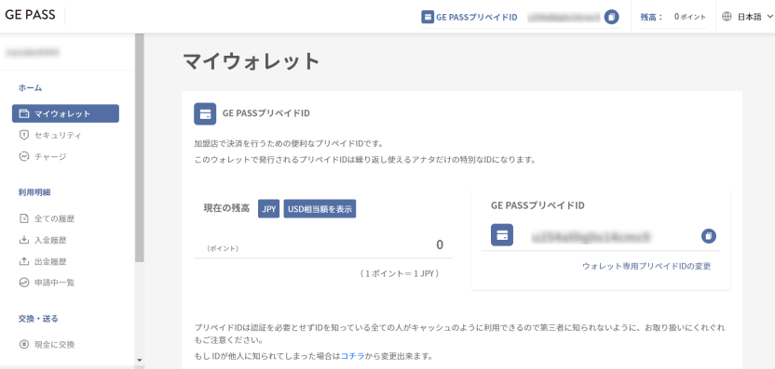The height and width of the screenshot is (369, 775).
Task: Open マイウォレット in the sidebar
Action: point(65,113)
